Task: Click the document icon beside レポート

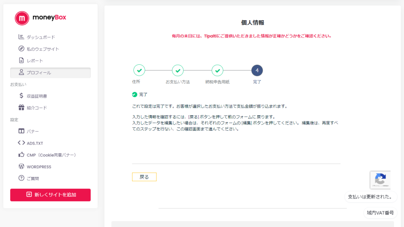Action: pyautogui.click(x=21, y=61)
